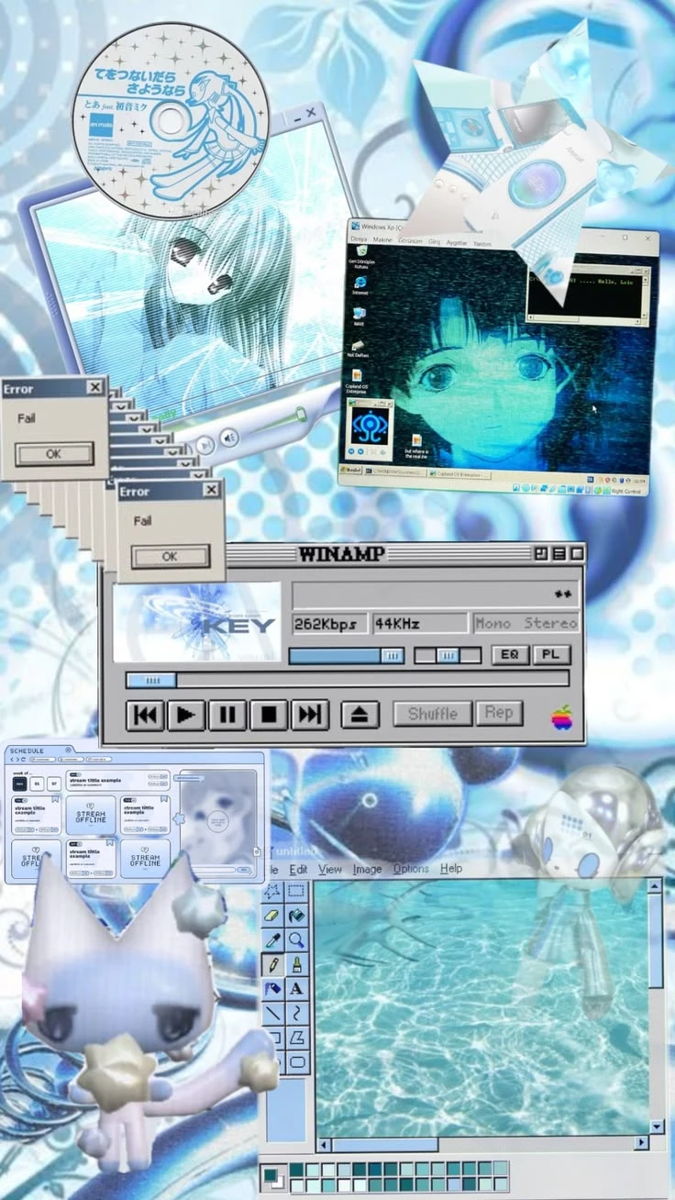Click Paint's horizontal scrollbar right arrow
The image size is (675, 1200).
(x=641, y=1144)
